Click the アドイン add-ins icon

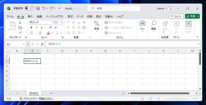tap(177, 27)
